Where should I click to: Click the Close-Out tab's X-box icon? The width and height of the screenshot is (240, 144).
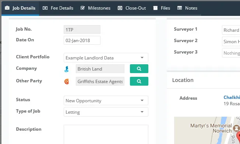(x=120, y=8)
